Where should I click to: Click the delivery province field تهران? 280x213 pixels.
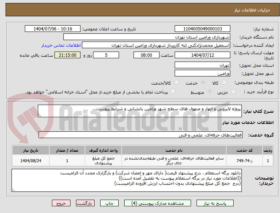pyautogui.click(x=202, y=65)
